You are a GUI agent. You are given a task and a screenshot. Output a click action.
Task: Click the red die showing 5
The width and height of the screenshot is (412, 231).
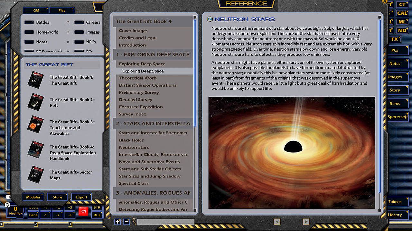[84, 211]
